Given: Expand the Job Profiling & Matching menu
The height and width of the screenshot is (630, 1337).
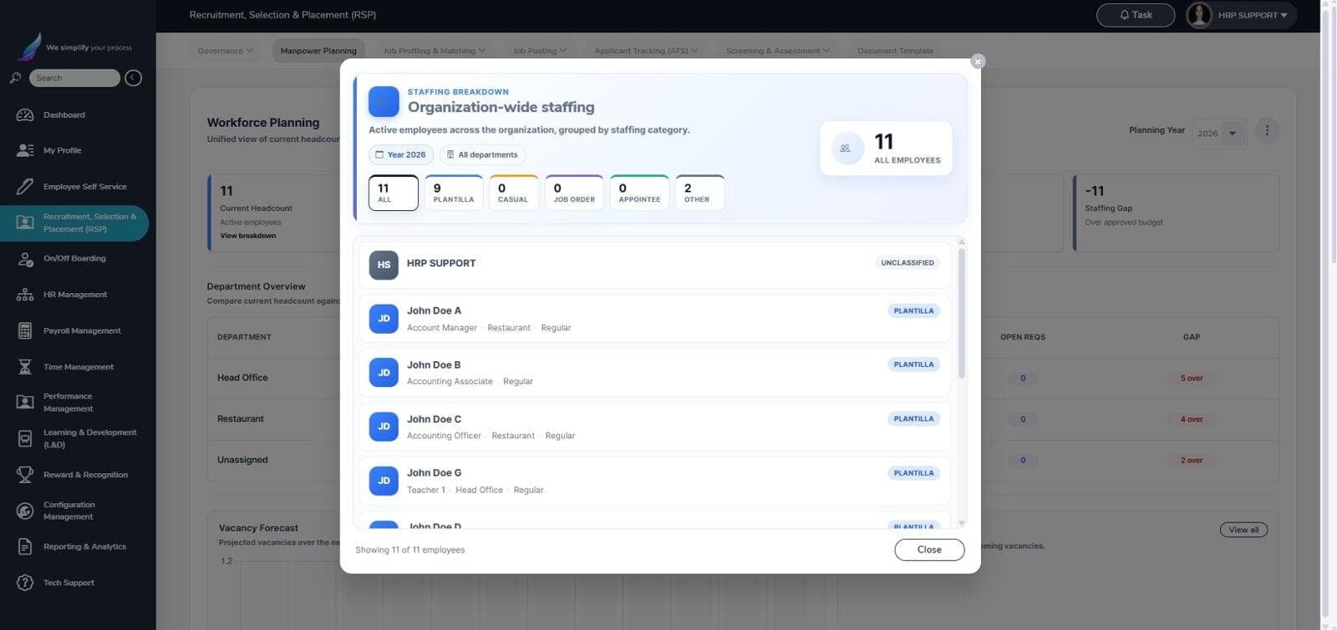Looking at the screenshot, I should (x=434, y=51).
